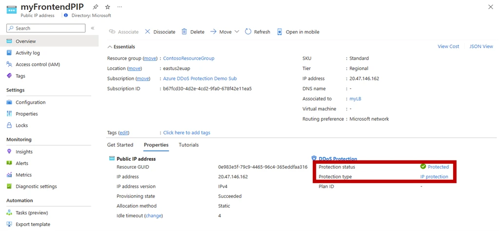499x231 pixels.
Task: Dissociate the public IP address
Action: coord(160,32)
